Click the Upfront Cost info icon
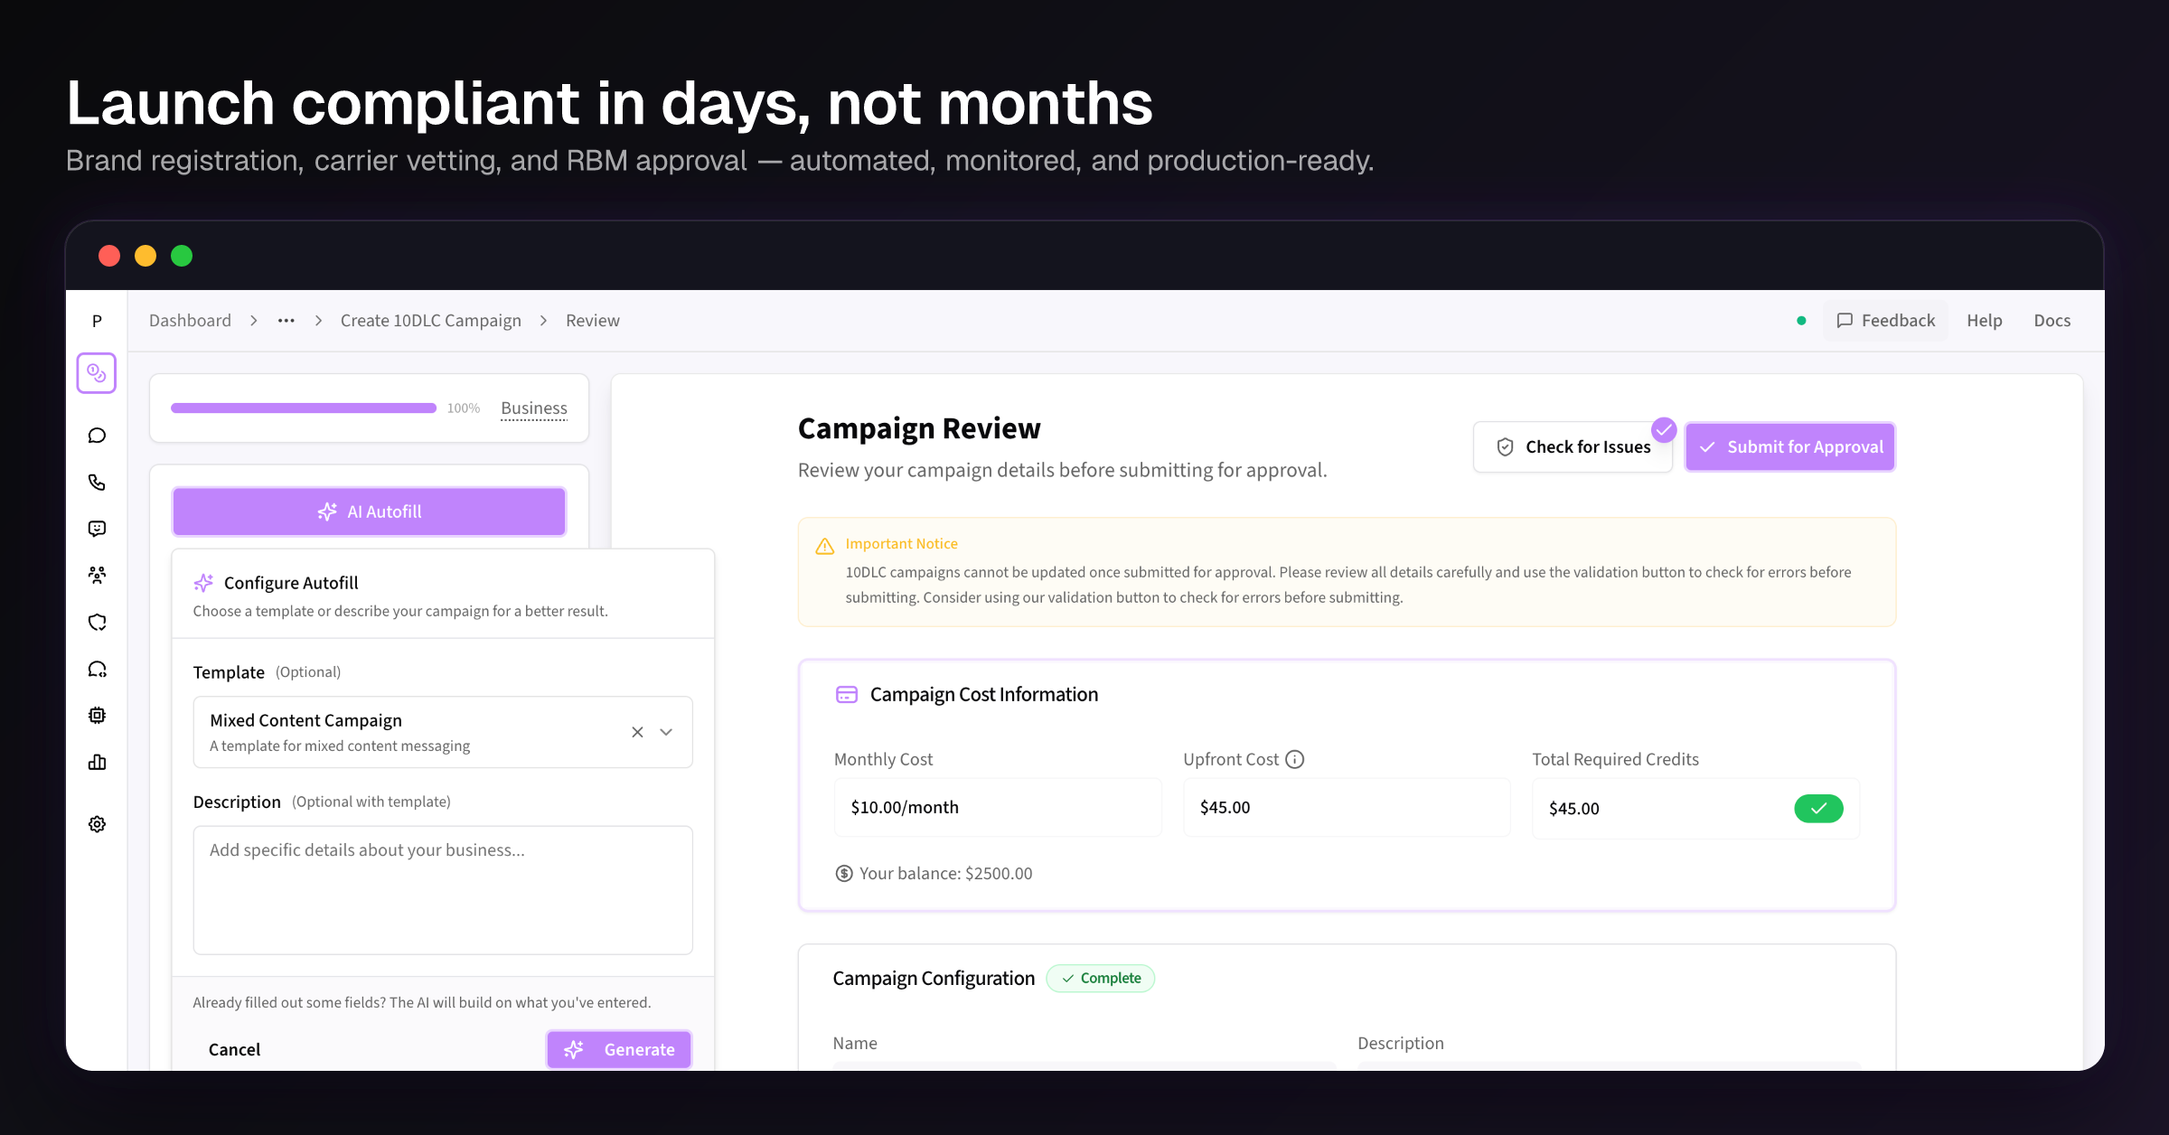The image size is (2169, 1135). pyautogui.click(x=1294, y=759)
